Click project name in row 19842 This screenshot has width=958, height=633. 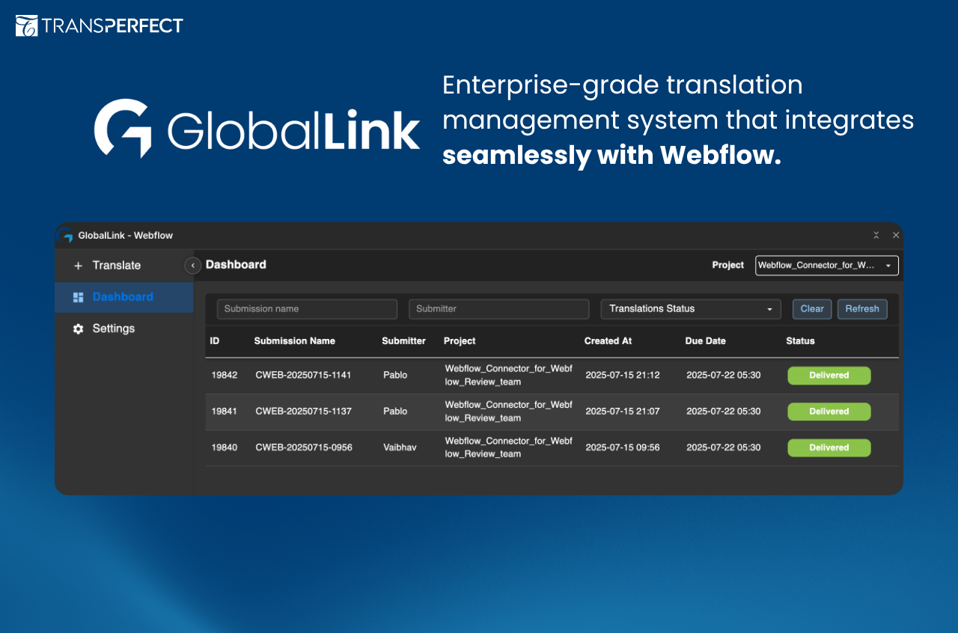(x=509, y=376)
